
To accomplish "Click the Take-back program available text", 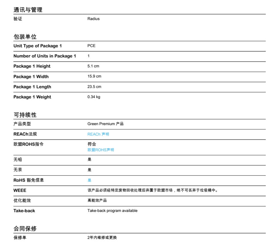I will pyautogui.click(x=112, y=211).
